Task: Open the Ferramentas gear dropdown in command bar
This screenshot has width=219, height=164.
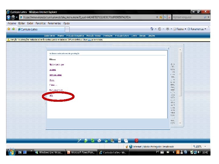Action: coord(197,29)
